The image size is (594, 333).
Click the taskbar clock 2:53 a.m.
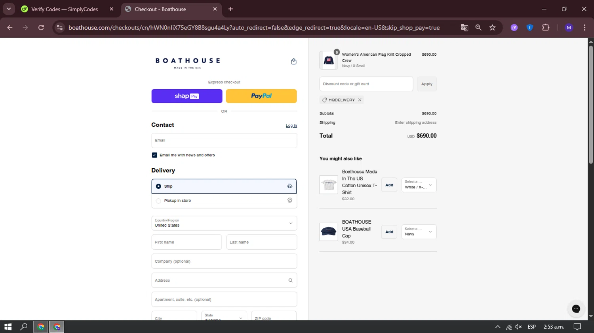tap(554, 327)
